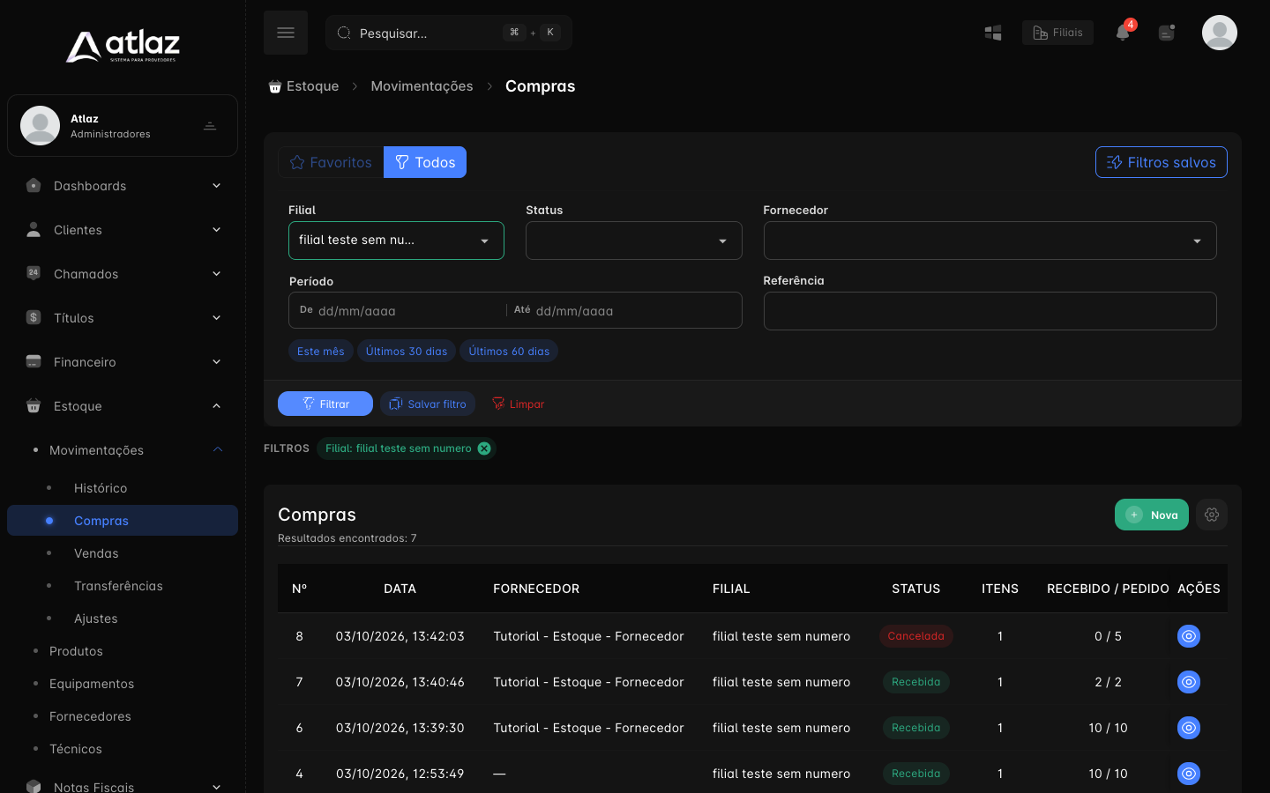
Task: Open the Filial dropdown
Action: 396,241
